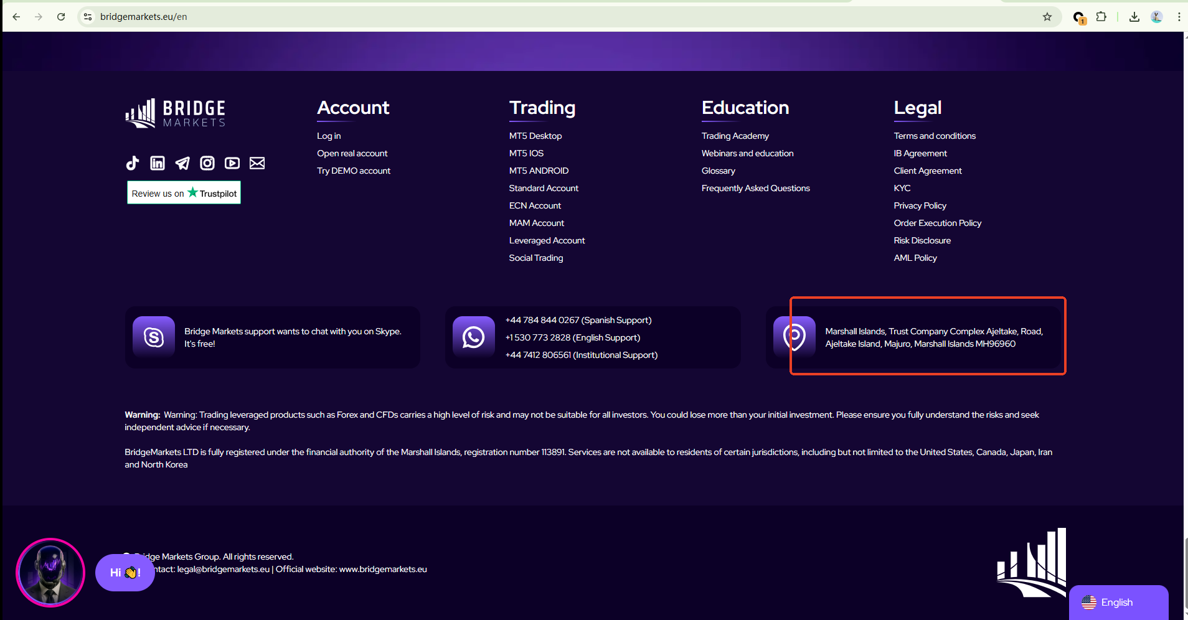This screenshot has width=1188, height=620.
Task: Click the www.bridgemarkets.eu official website link
Action: pos(383,569)
